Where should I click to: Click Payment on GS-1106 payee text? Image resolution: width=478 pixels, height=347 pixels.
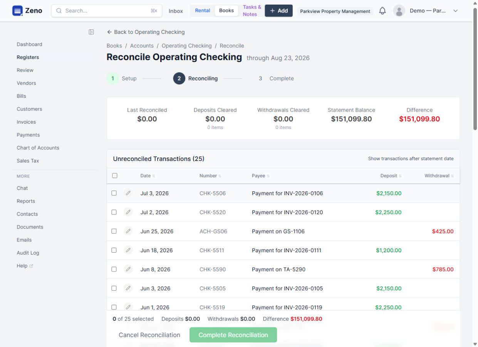pyautogui.click(x=278, y=231)
